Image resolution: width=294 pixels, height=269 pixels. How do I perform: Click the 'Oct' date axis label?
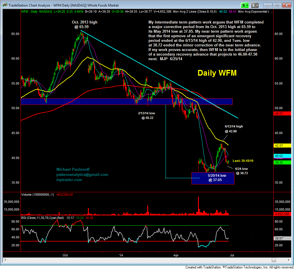(65, 255)
